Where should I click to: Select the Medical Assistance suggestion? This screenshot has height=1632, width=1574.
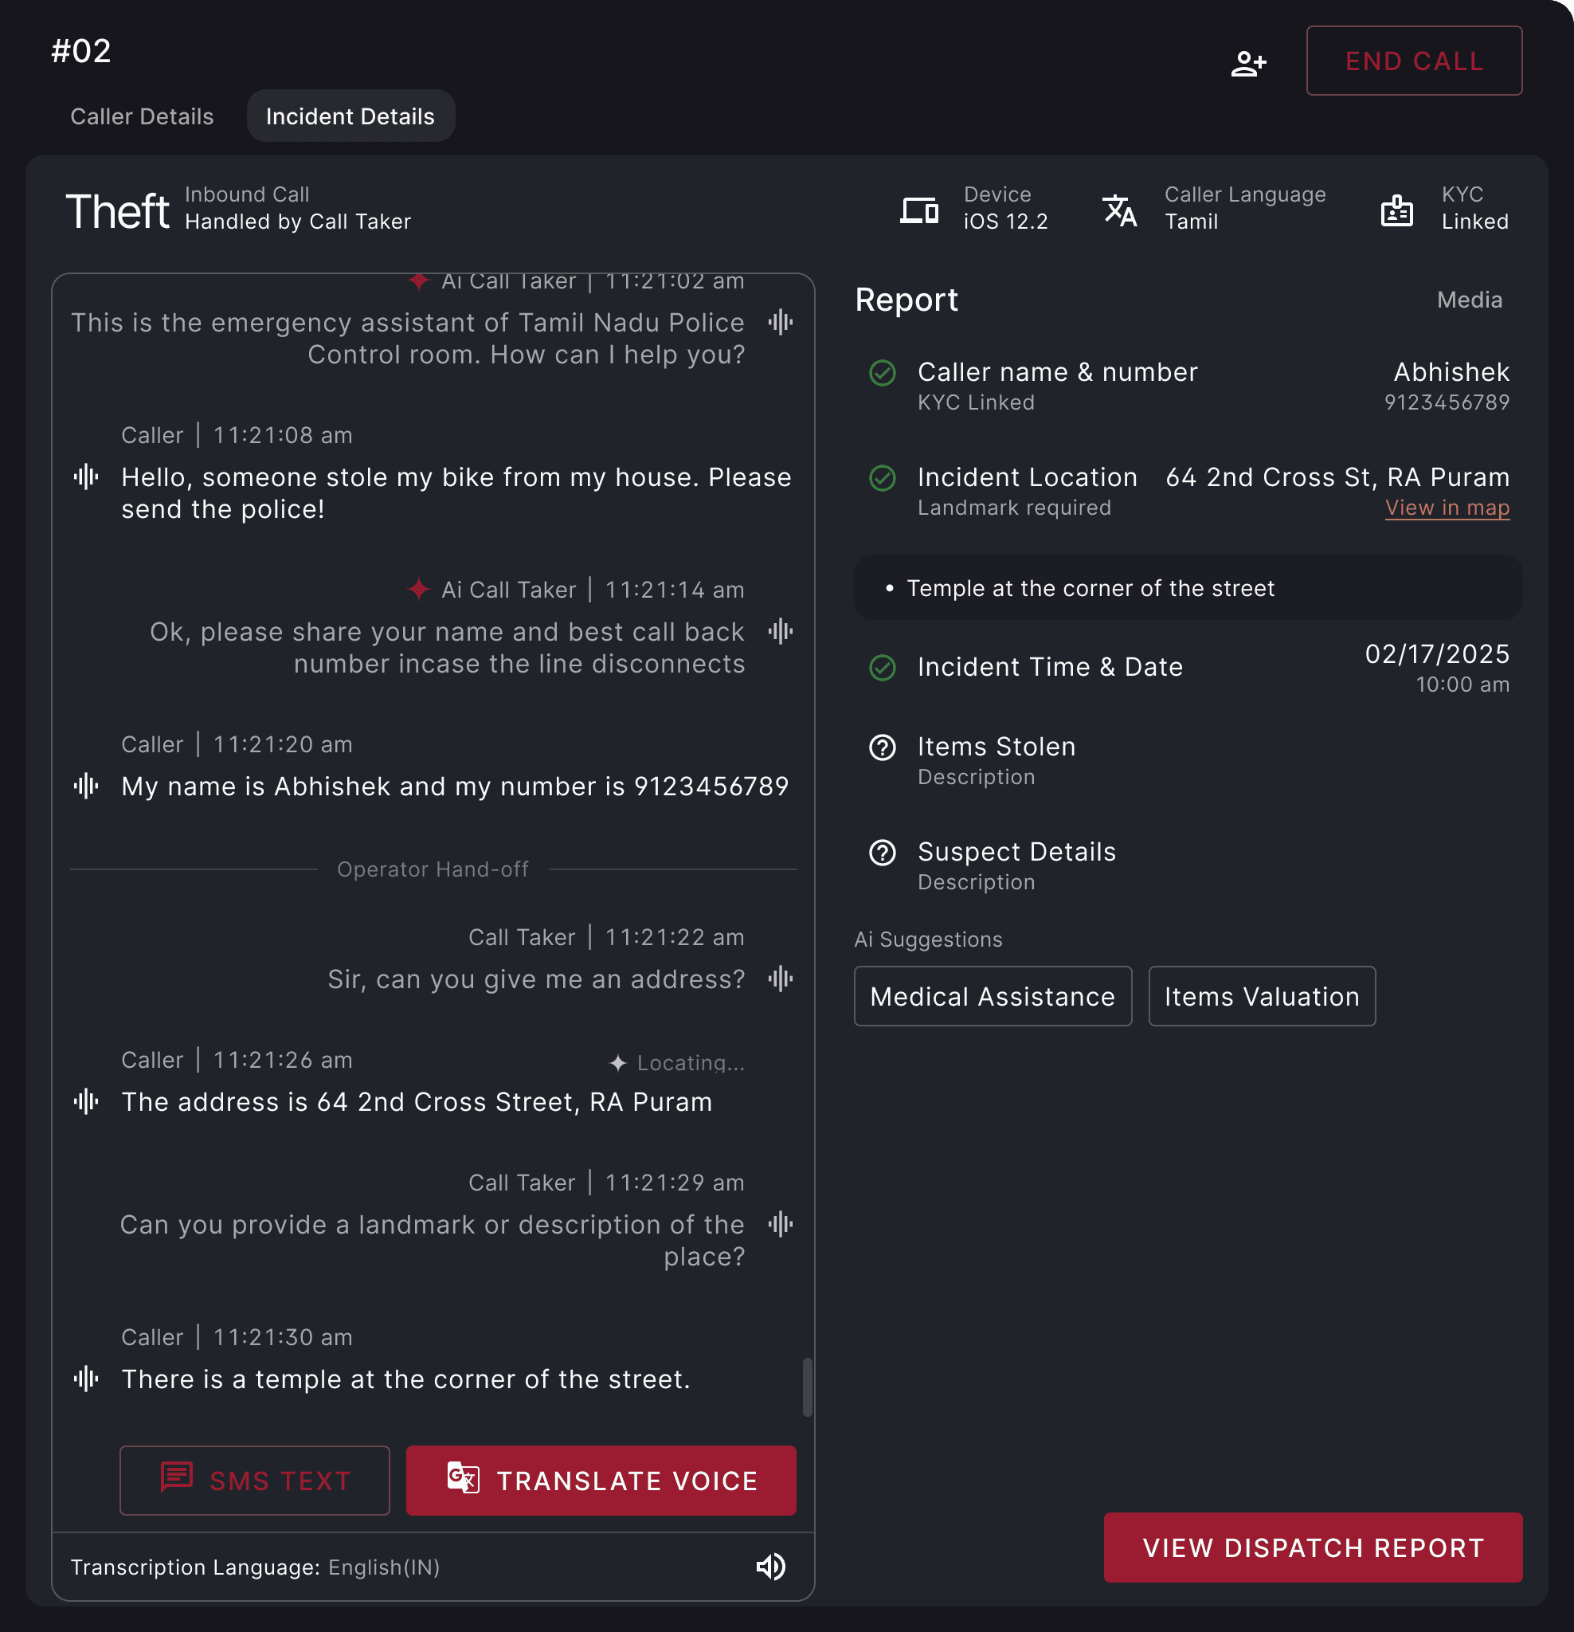993,996
